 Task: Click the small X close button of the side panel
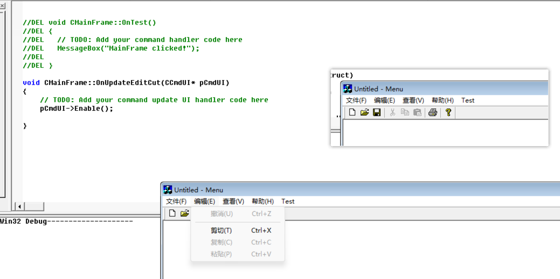pyautogui.click(x=2, y=5)
